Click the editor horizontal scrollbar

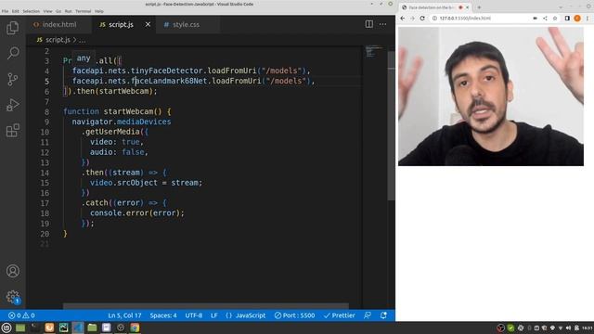(206, 305)
